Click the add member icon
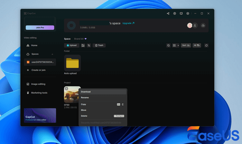Viewport: 242px width, 144px height. [195, 25]
